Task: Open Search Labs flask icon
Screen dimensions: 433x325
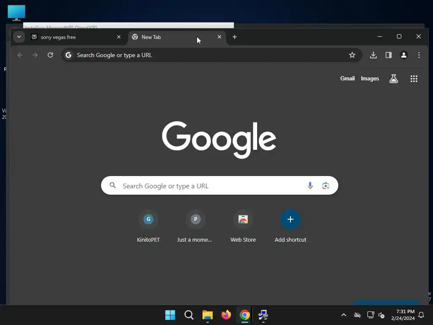Action: [x=394, y=79]
